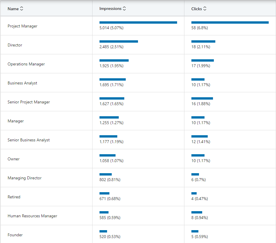The width and height of the screenshot is (276, 243).
Task: Select the Senior Business Analyst row
Action: (29, 140)
